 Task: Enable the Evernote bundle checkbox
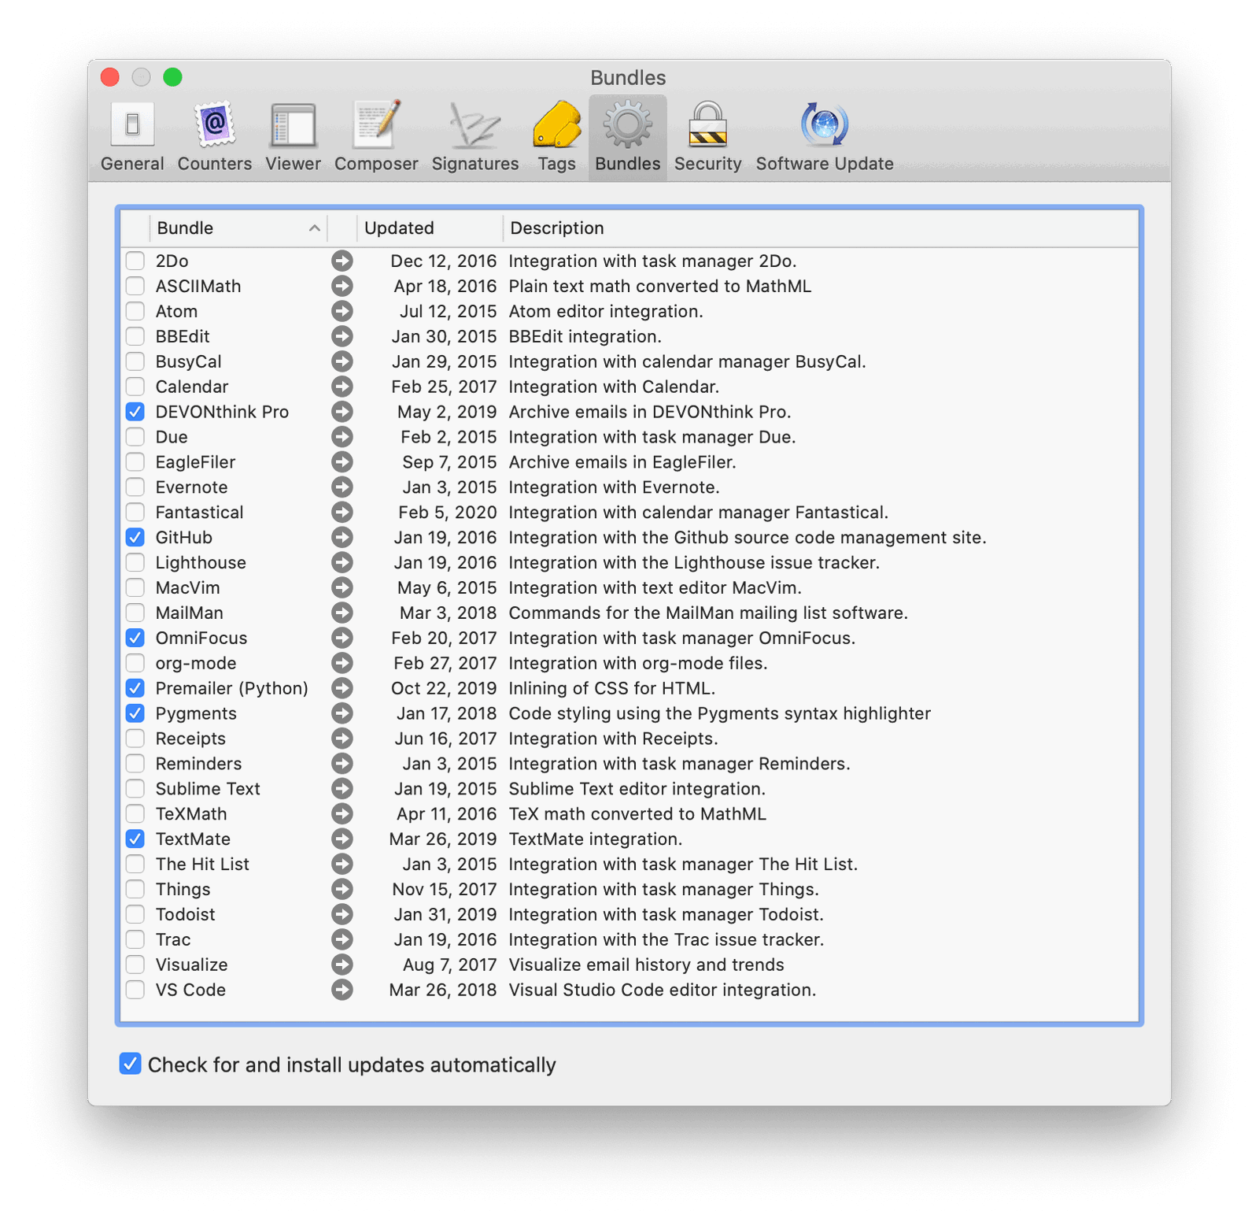tap(135, 487)
